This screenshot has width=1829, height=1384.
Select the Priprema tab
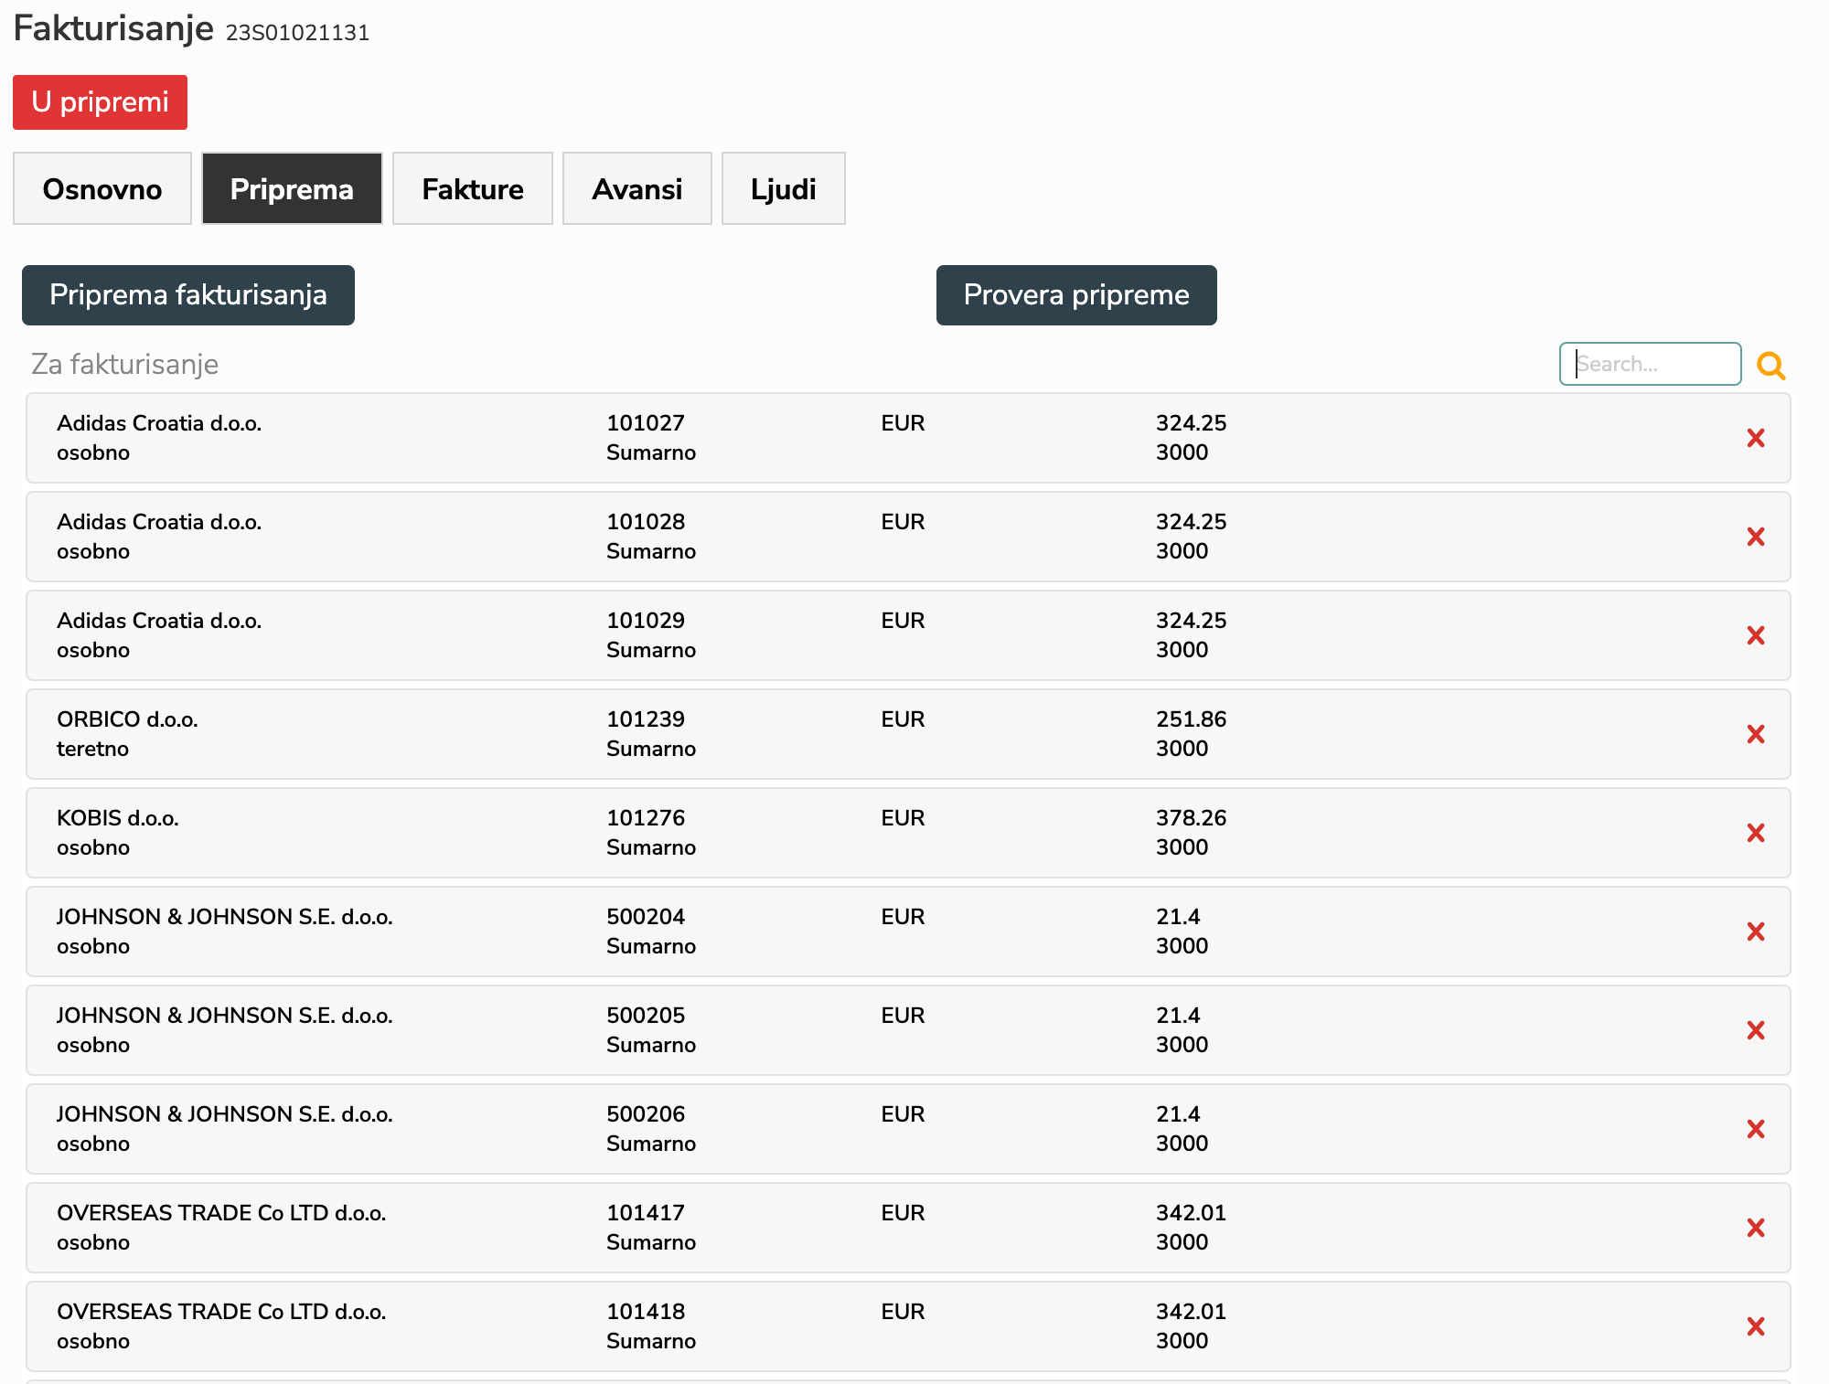coord(292,189)
